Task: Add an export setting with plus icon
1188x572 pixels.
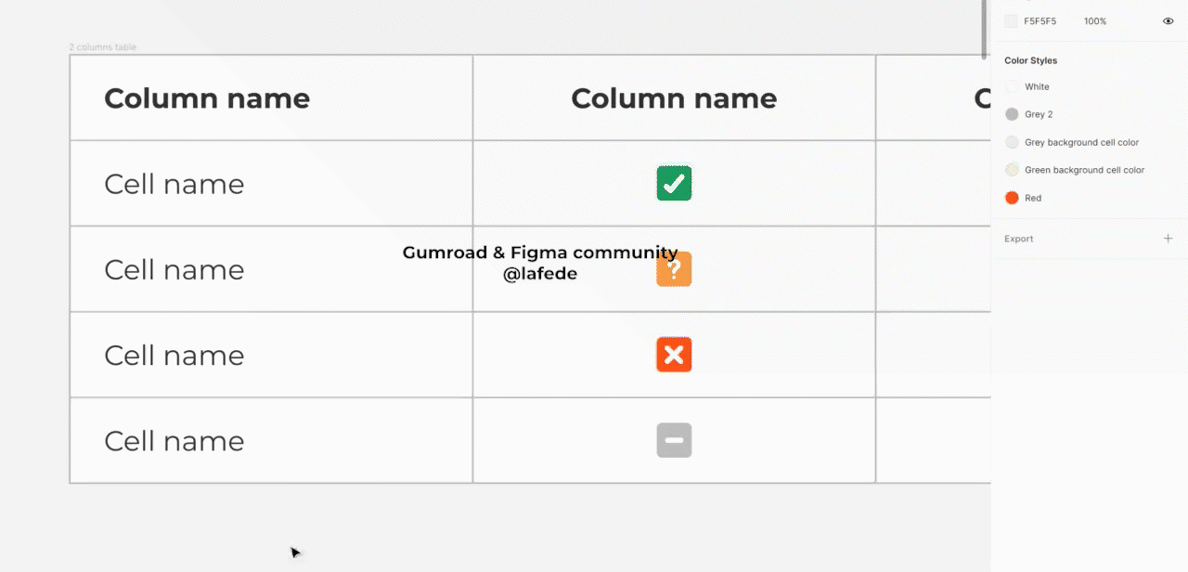Action: (1168, 239)
